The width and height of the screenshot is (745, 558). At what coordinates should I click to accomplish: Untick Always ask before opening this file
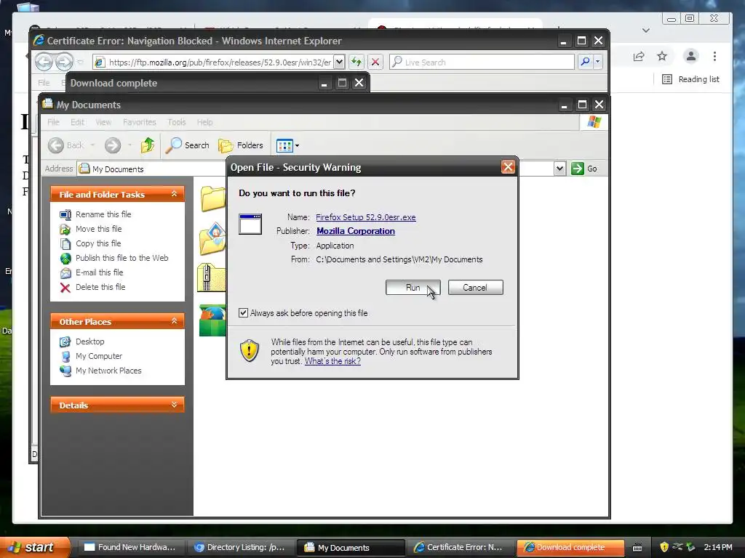pos(243,312)
